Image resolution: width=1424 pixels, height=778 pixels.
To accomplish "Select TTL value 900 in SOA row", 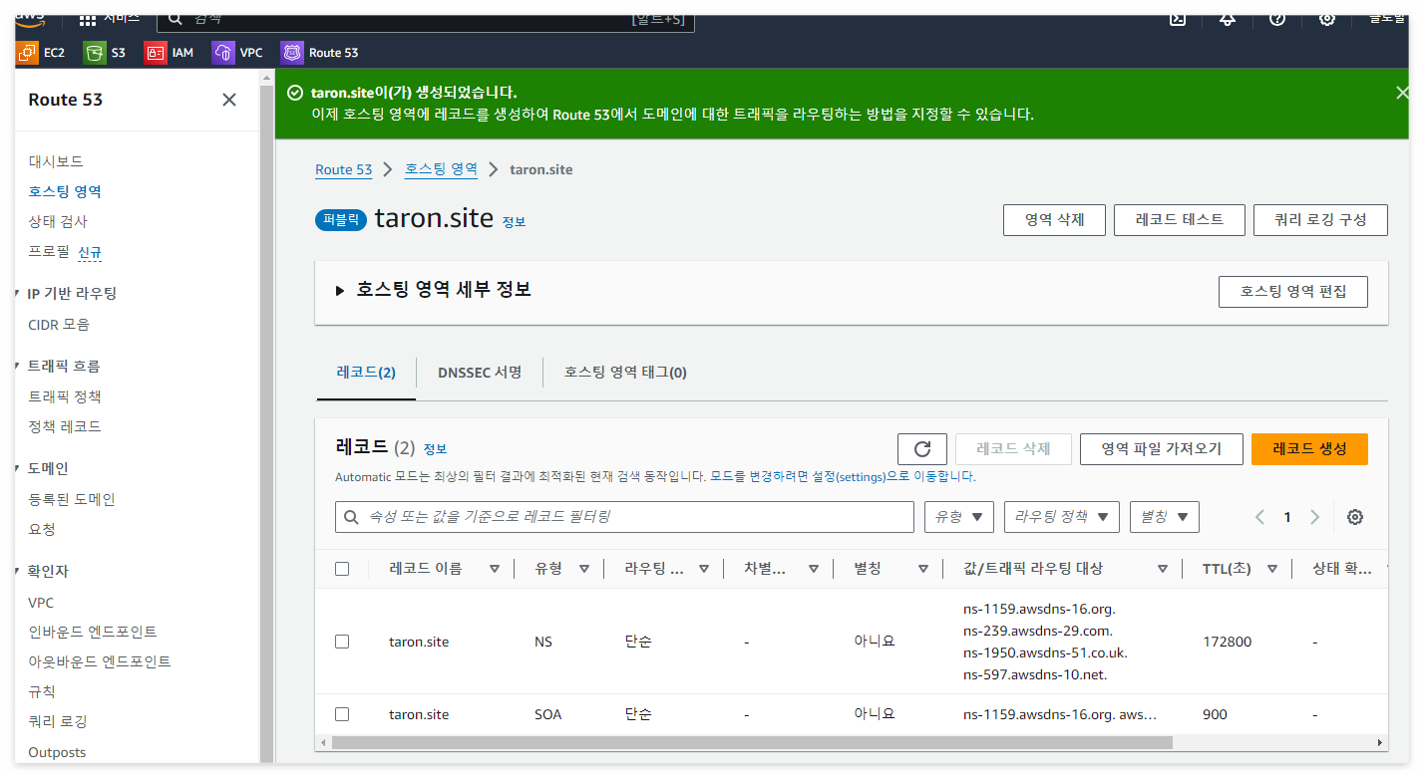I will 1215,714.
